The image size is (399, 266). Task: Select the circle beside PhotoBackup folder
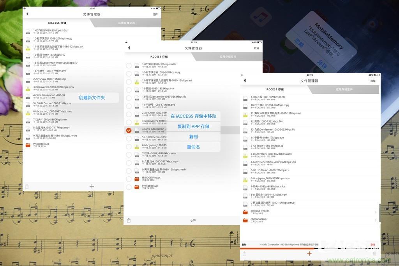[x=129, y=187]
